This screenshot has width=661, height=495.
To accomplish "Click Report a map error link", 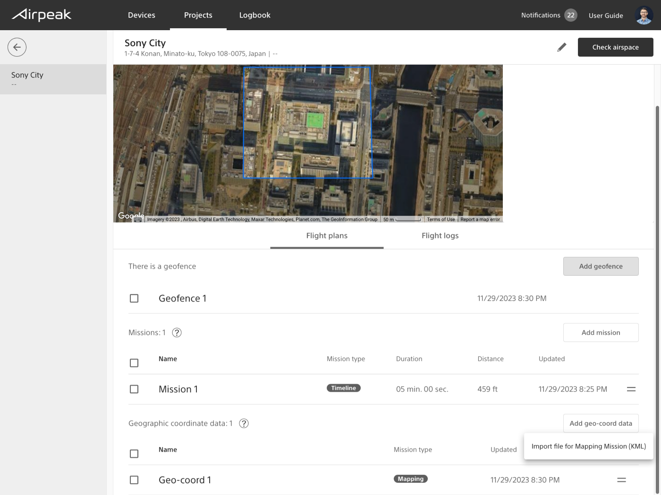I will tap(480, 219).
